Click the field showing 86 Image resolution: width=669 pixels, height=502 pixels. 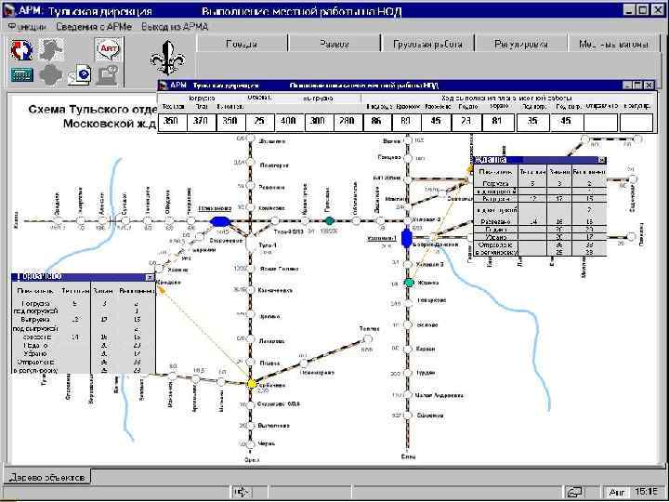pyautogui.click(x=376, y=122)
